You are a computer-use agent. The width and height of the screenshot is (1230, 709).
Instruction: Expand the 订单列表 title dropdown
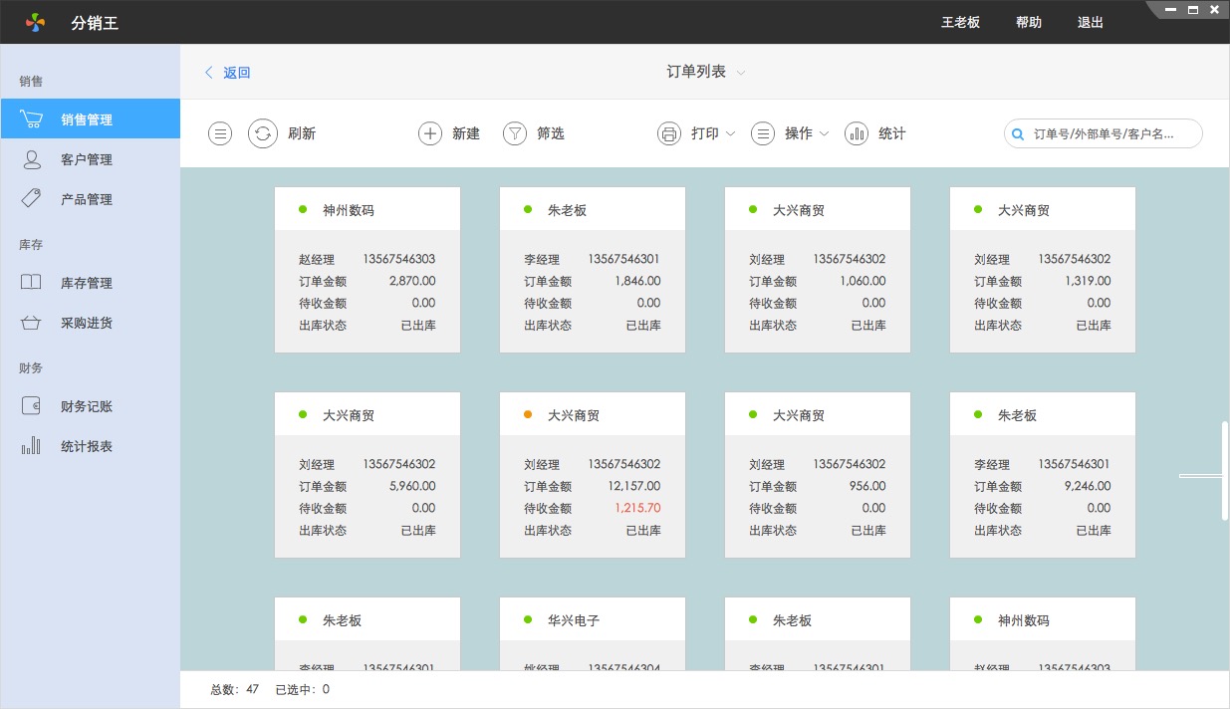point(705,72)
